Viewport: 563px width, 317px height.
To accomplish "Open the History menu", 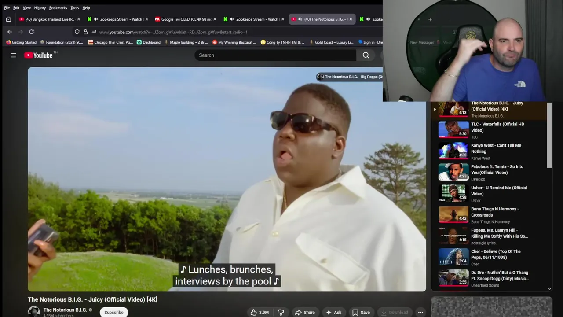I will 40,8.
